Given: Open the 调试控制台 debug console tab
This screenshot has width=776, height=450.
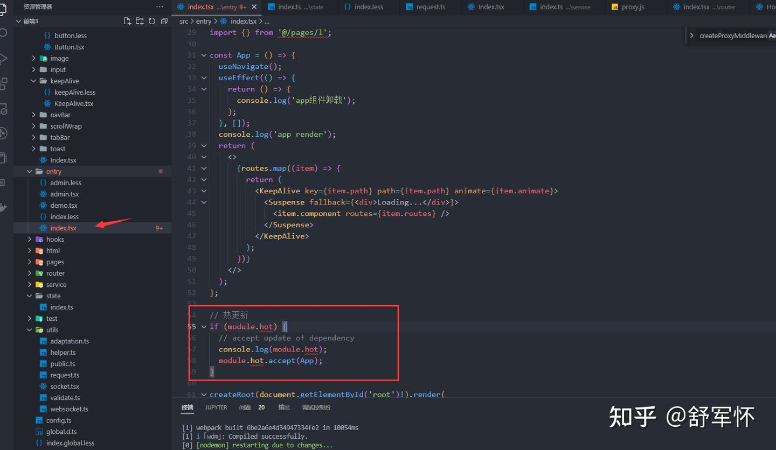Looking at the screenshot, I should point(316,407).
